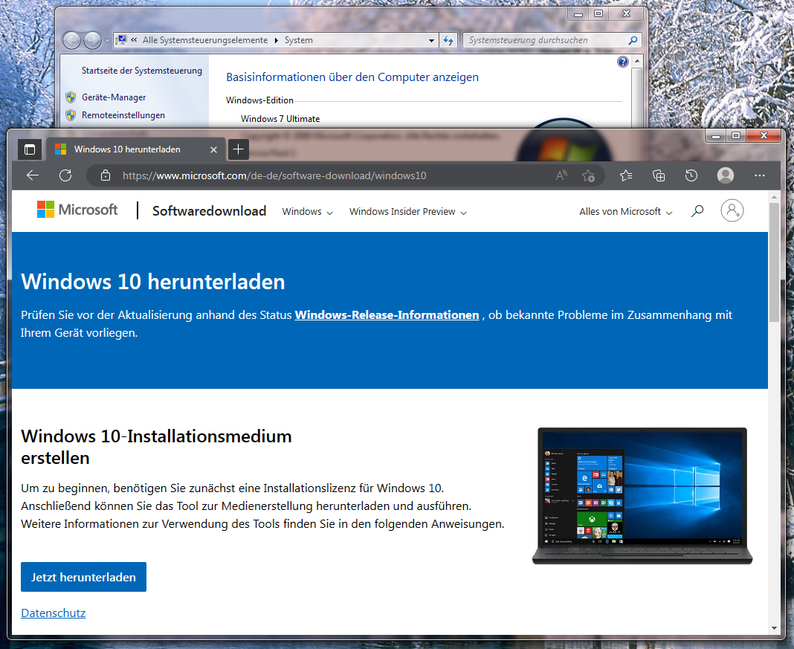This screenshot has width=794, height=649.
Task: Click Basisinformationen über den Computer anzeigen heading
Action: click(x=352, y=77)
